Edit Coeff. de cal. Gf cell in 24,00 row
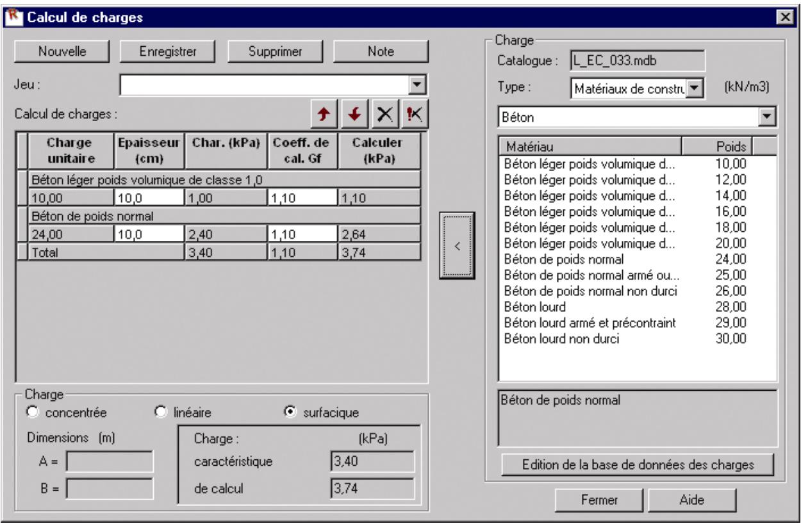Viewport: 801px width, 524px height. (x=302, y=234)
